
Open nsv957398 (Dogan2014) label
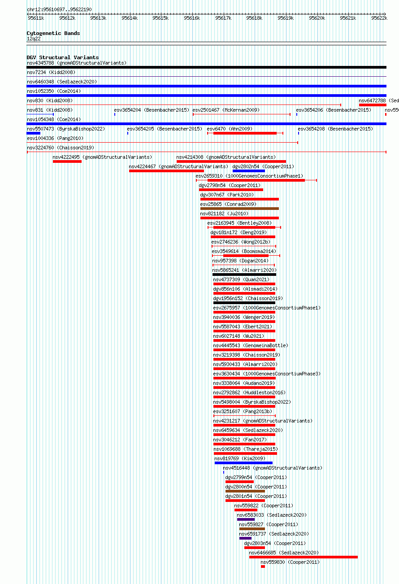coord(241,261)
